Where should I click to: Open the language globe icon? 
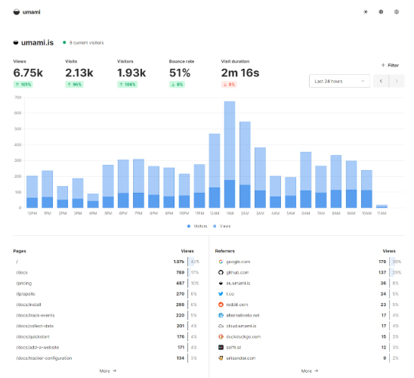click(381, 12)
